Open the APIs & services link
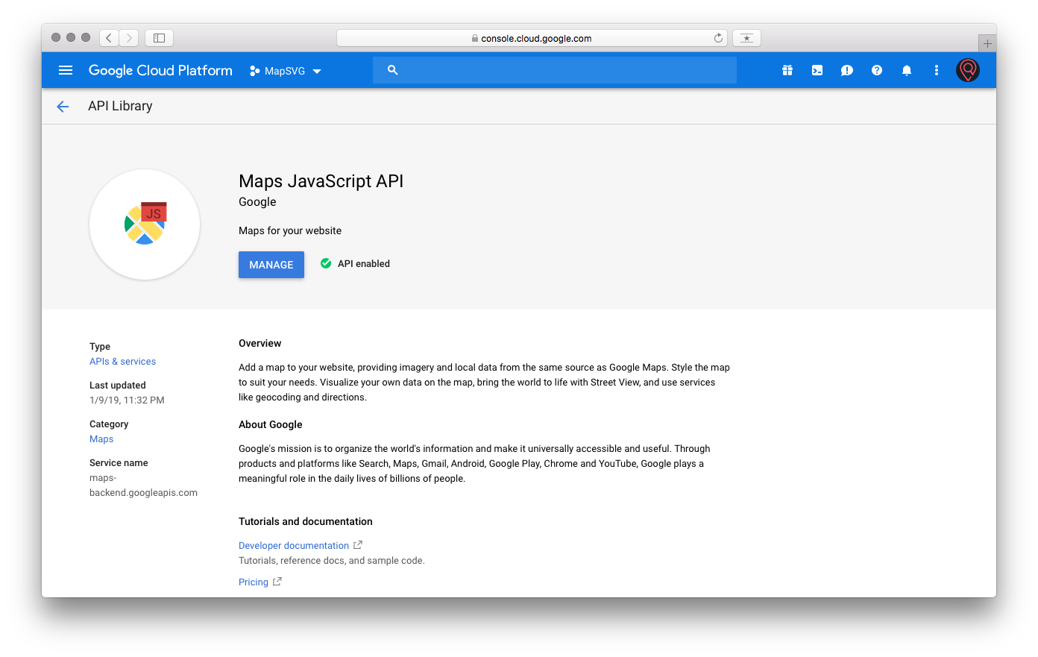 pyautogui.click(x=123, y=362)
